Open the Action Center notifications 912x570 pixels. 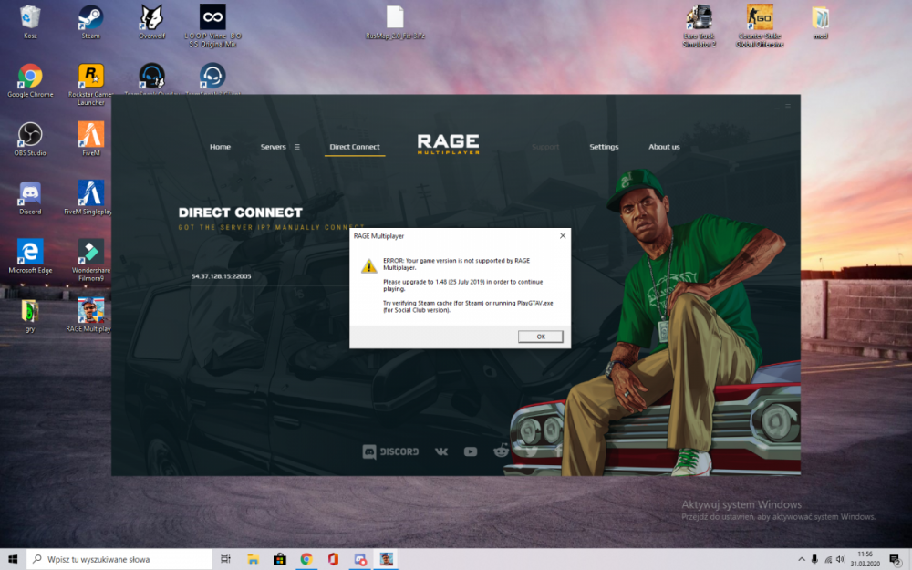coord(896,560)
